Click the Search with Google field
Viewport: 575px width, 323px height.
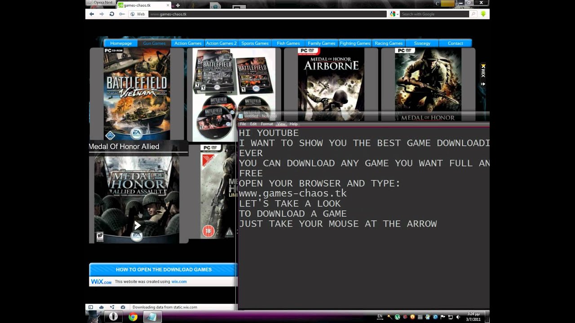pyautogui.click(x=434, y=14)
